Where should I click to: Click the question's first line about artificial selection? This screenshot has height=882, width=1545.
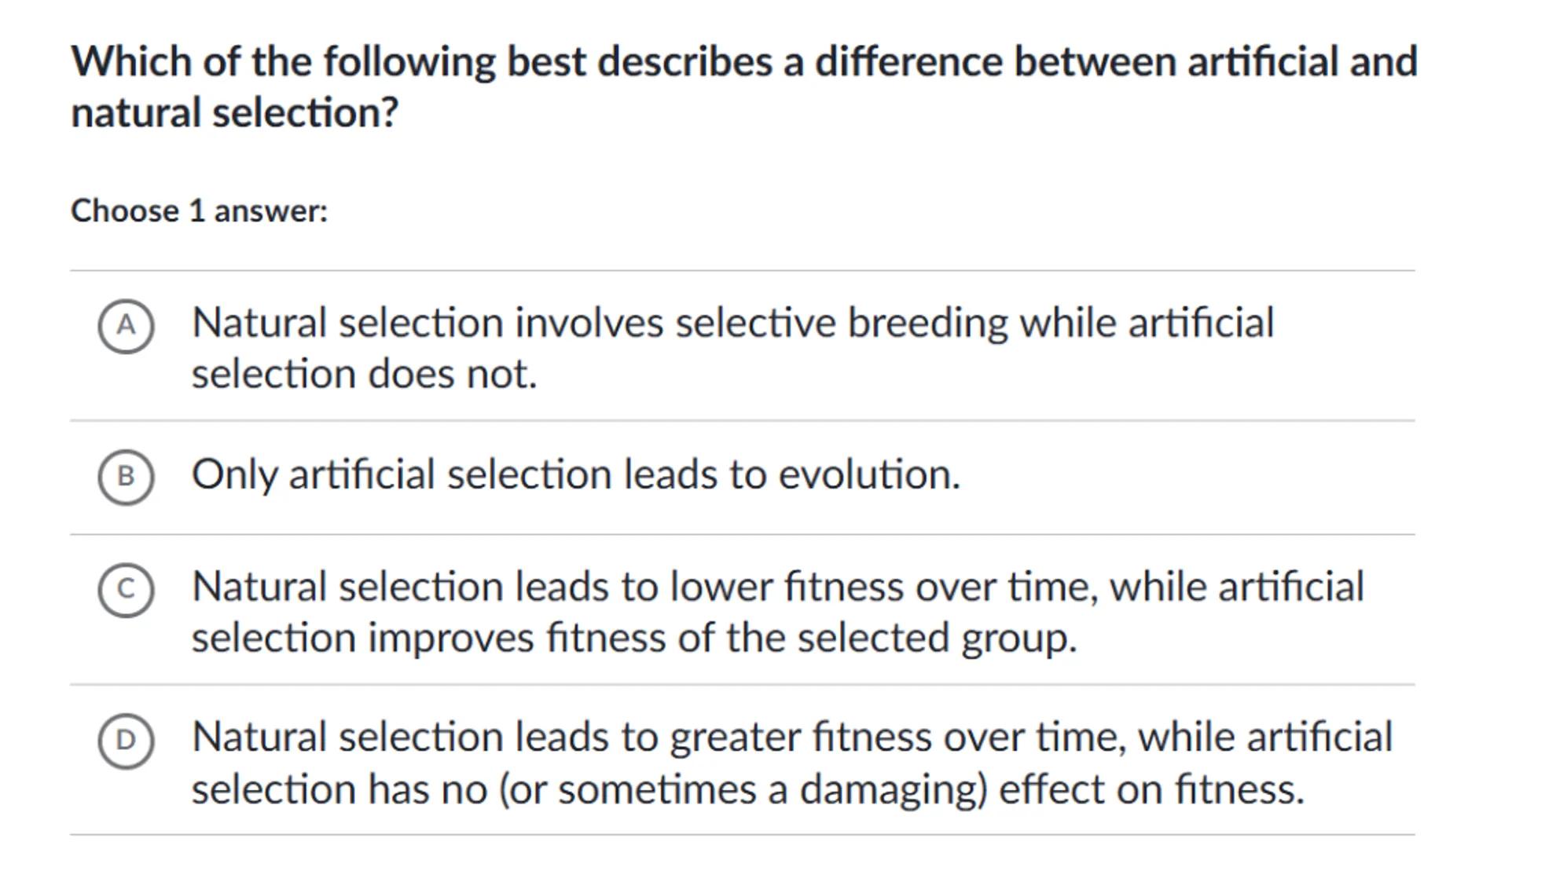(x=743, y=62)
